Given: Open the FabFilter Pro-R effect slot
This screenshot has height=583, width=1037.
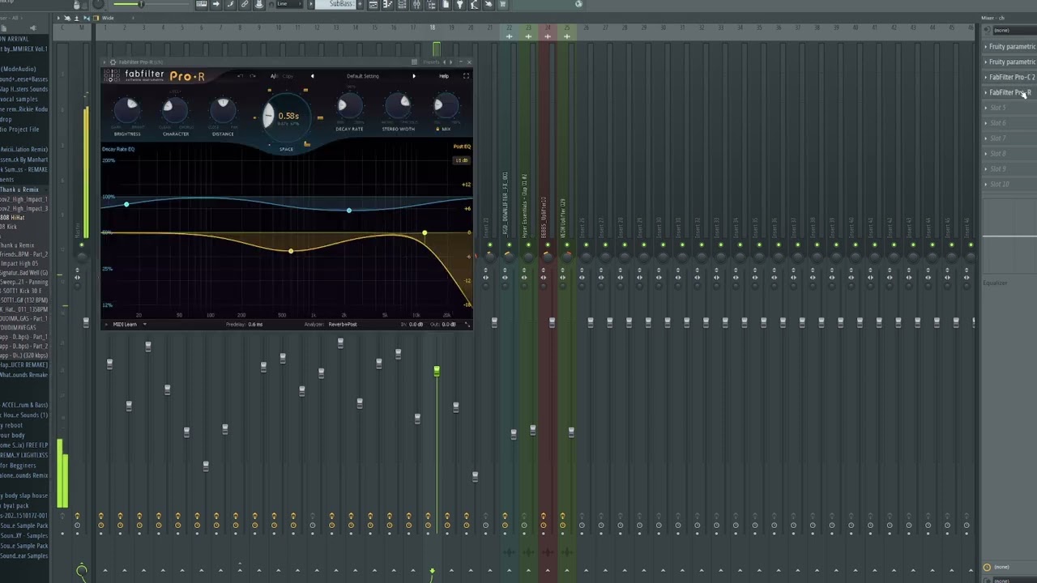Looking at the screenshot, I should [x=1009, y=92].
